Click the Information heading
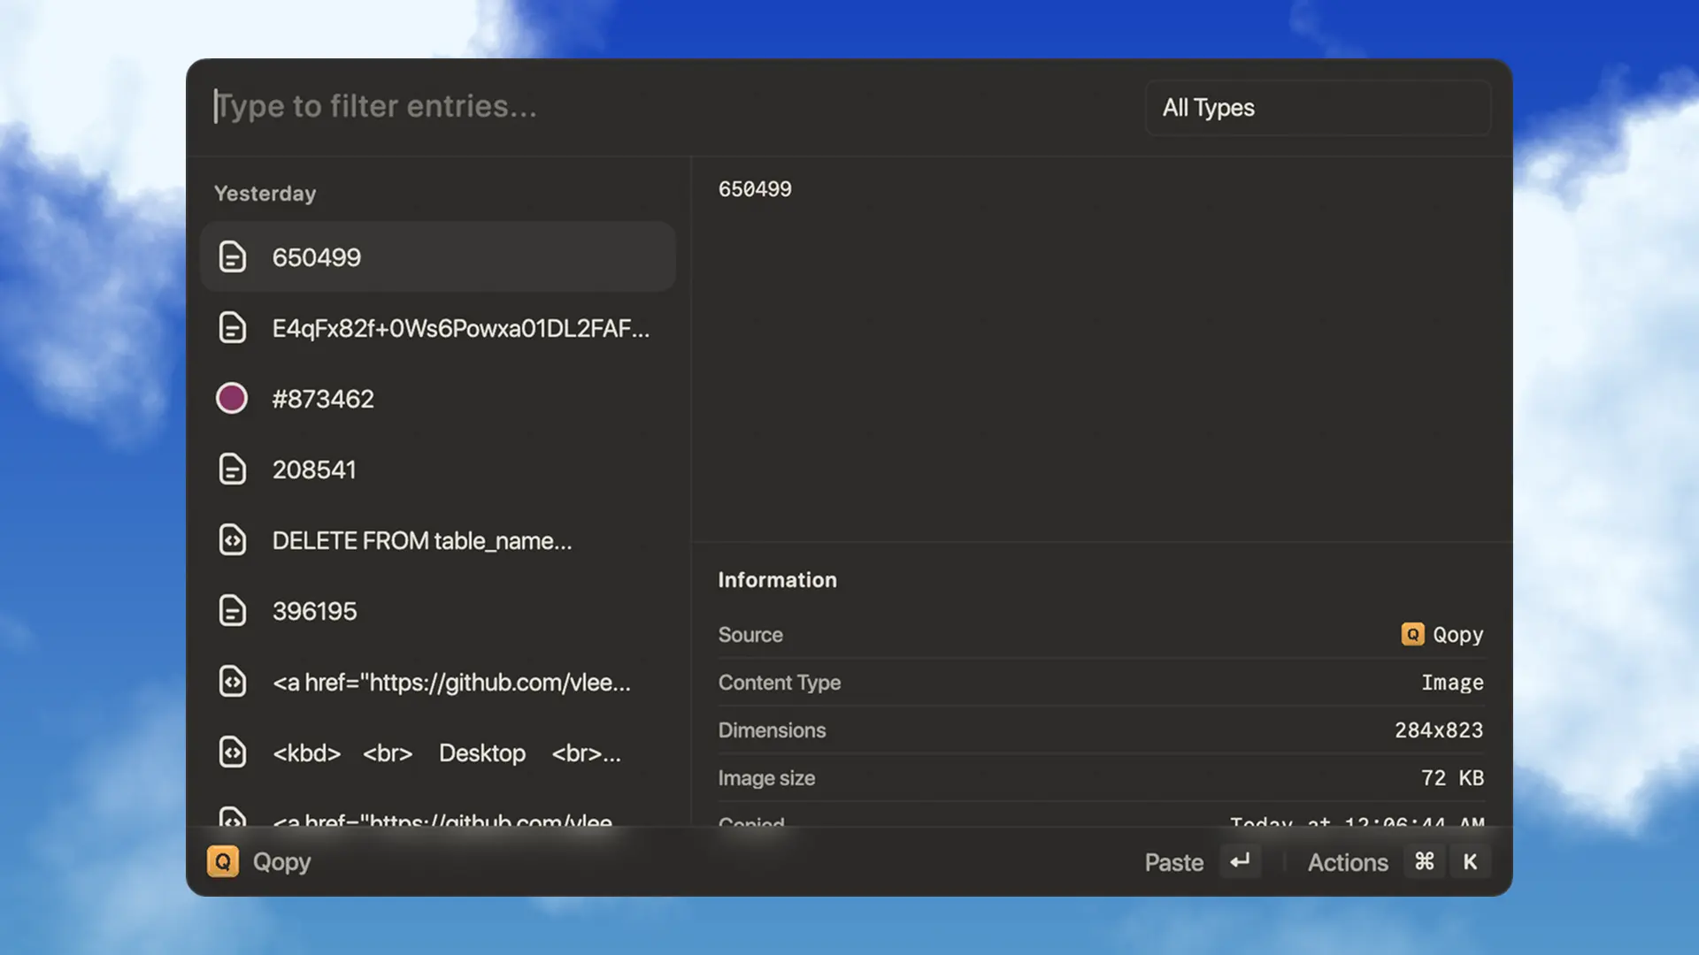Viewport: 1699px width, 955px height. 777,580
